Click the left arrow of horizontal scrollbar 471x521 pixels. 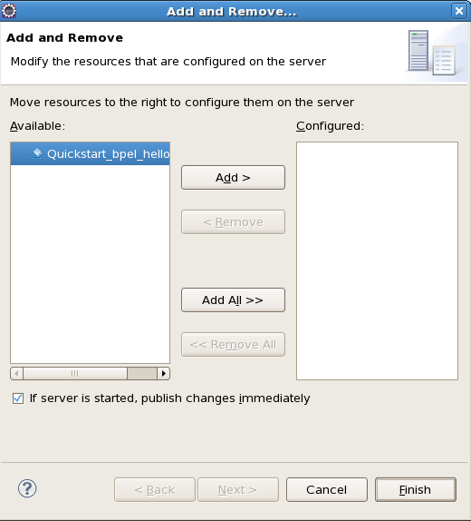(16, 373)
